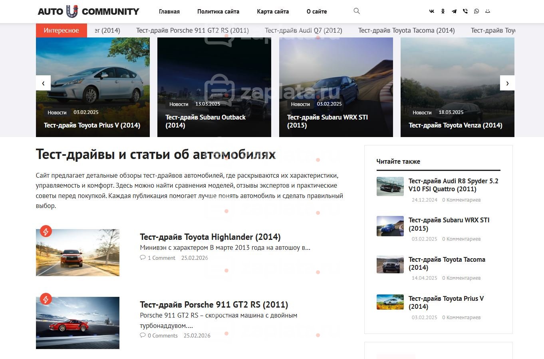
Task: Click sidebar thumbnail for Toyota Prius V
Action: (390, 302)
